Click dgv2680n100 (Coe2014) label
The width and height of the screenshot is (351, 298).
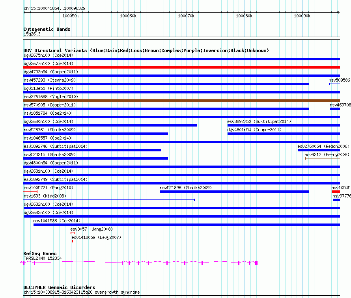click(x=49, y=121)
